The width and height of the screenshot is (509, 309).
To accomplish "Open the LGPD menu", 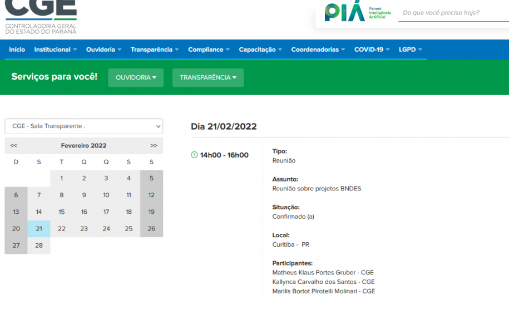I will click(x=410, y=50).
